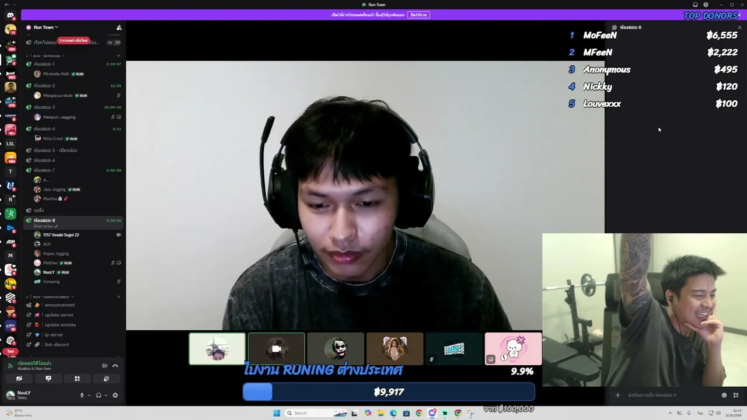Join voice channel ห้องสอบ-4
The image size is (747, 420).
pyautogui.click(x=74, y=129)
